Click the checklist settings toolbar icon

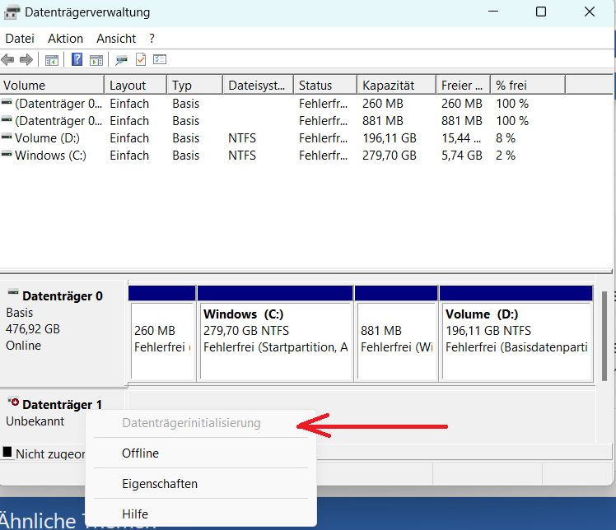click(x=160, y=60)
